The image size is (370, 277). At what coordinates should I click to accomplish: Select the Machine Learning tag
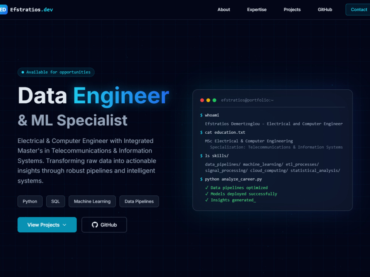pos(92,201)
